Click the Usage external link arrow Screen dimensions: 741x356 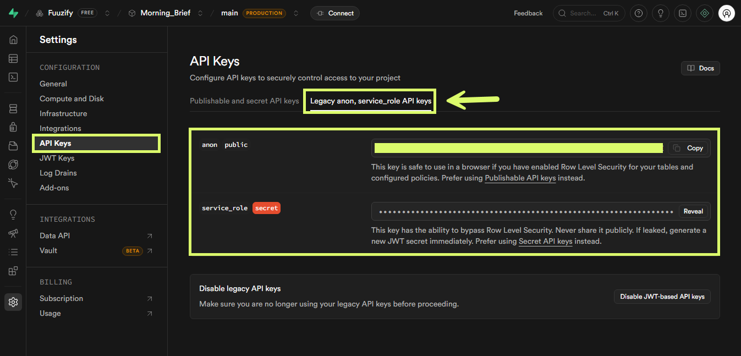(x=150, y=314)
